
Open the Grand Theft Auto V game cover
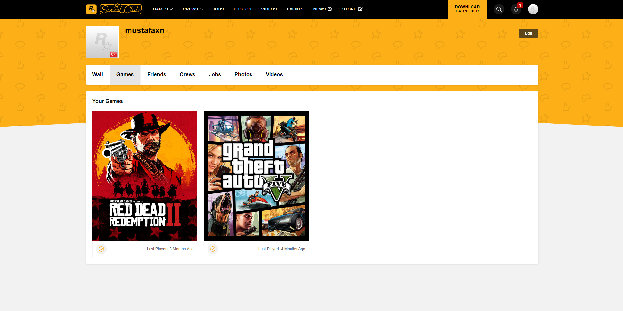(x=256, y=176)
